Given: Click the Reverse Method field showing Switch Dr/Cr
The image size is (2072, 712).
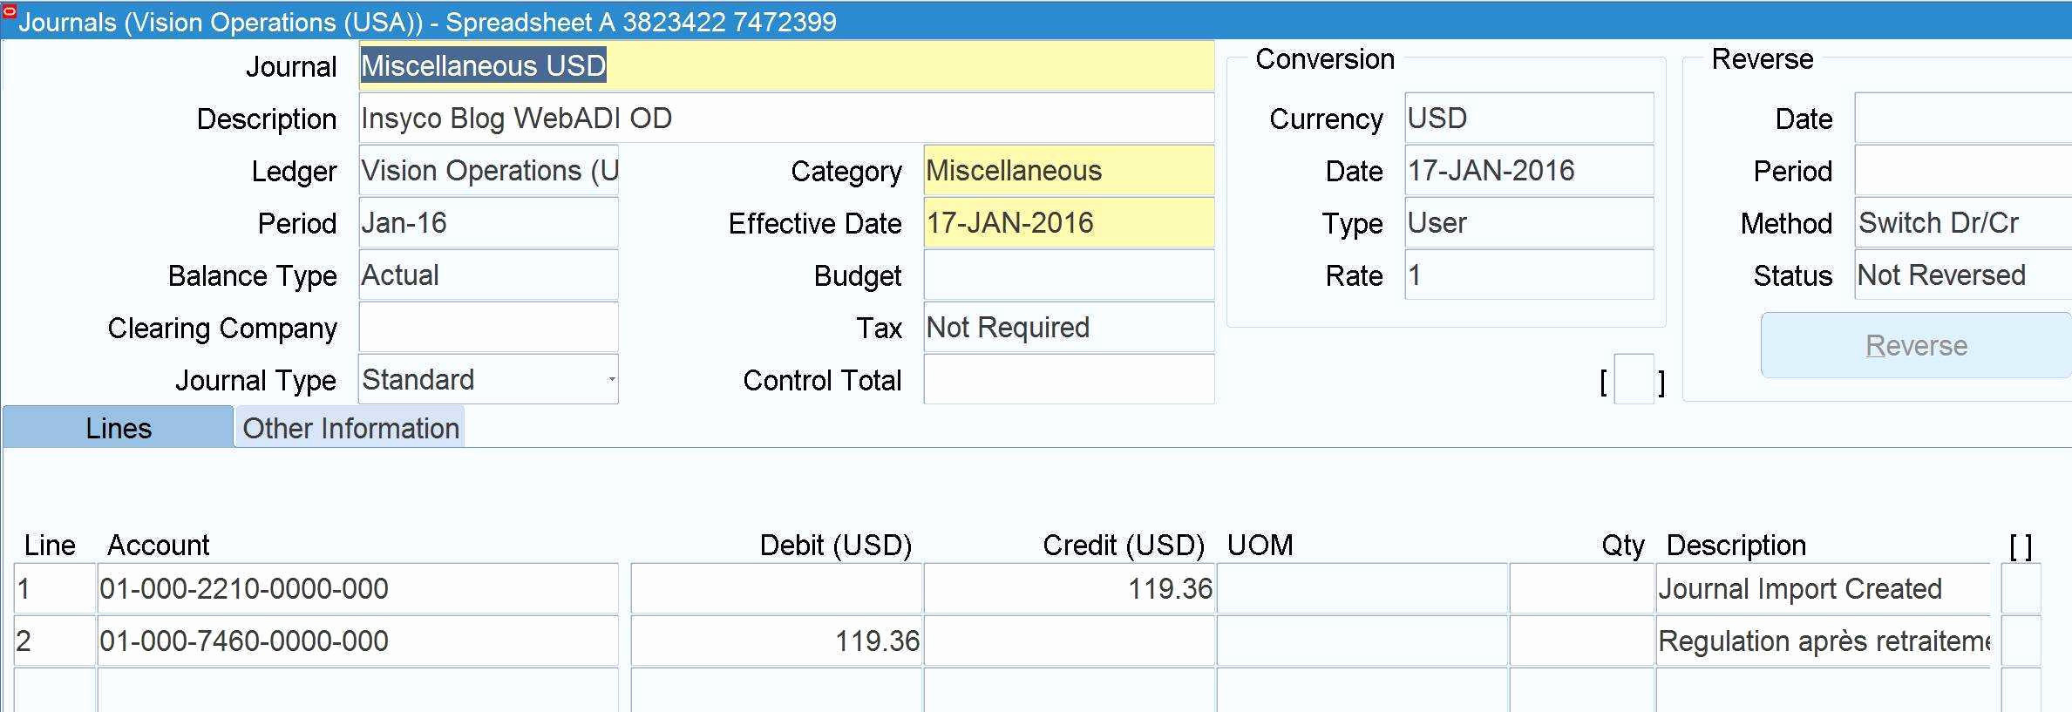Looking at the screenshot, I should [1961, 223].
